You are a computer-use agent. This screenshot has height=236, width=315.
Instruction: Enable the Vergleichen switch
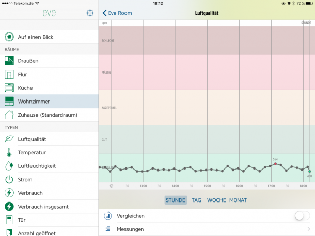[302, 216]
